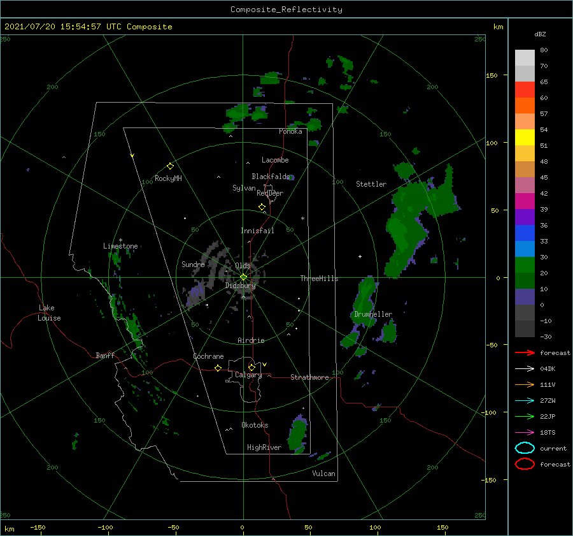Select the green 22JP arrow legend entry
Screen dimensions: 573x536
(525, 416)
